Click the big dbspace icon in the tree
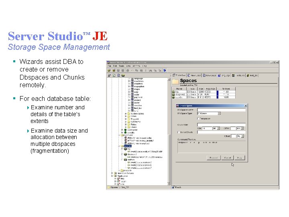Image resolution: width=289 pixels, height=217 pixels. [125, 149]
